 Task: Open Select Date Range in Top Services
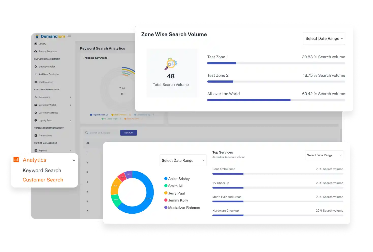(324, 155)
